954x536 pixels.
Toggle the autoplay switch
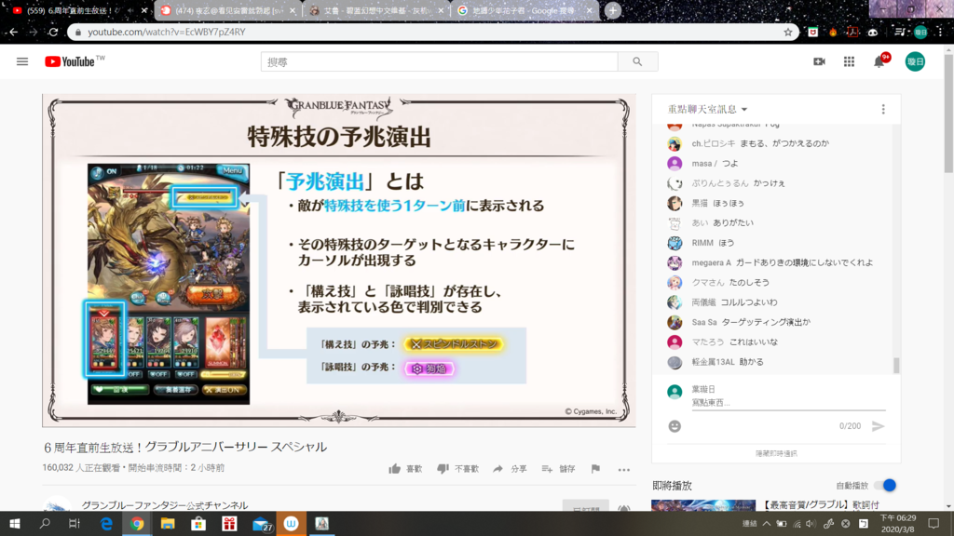coord(885,485)
